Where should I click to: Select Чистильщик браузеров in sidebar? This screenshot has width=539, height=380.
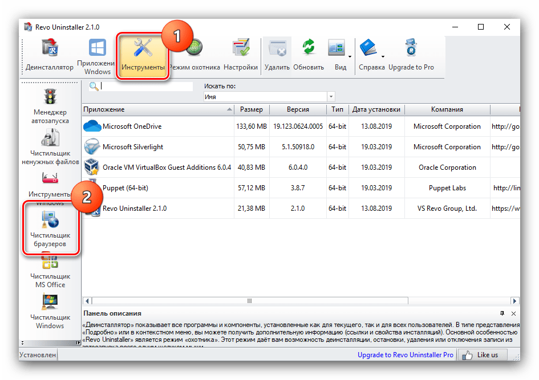[50, 228]
